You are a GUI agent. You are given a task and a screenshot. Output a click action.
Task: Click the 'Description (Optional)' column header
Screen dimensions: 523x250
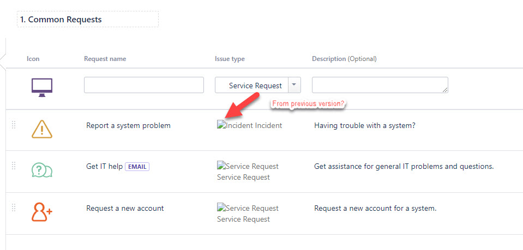point(344,59)
